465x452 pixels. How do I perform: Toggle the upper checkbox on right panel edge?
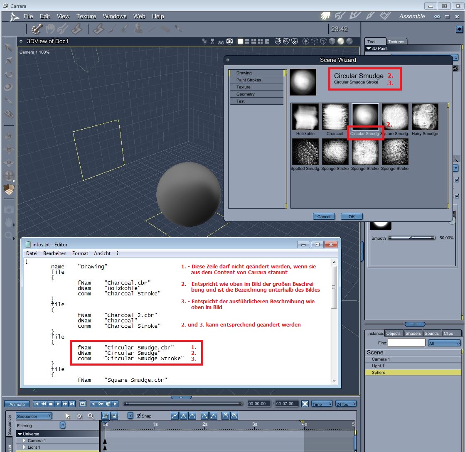[x=457, y=180]
